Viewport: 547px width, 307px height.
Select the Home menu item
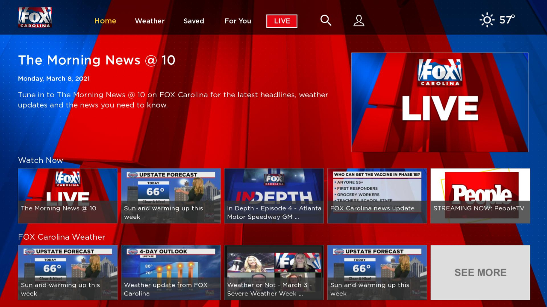click(105, 21)
